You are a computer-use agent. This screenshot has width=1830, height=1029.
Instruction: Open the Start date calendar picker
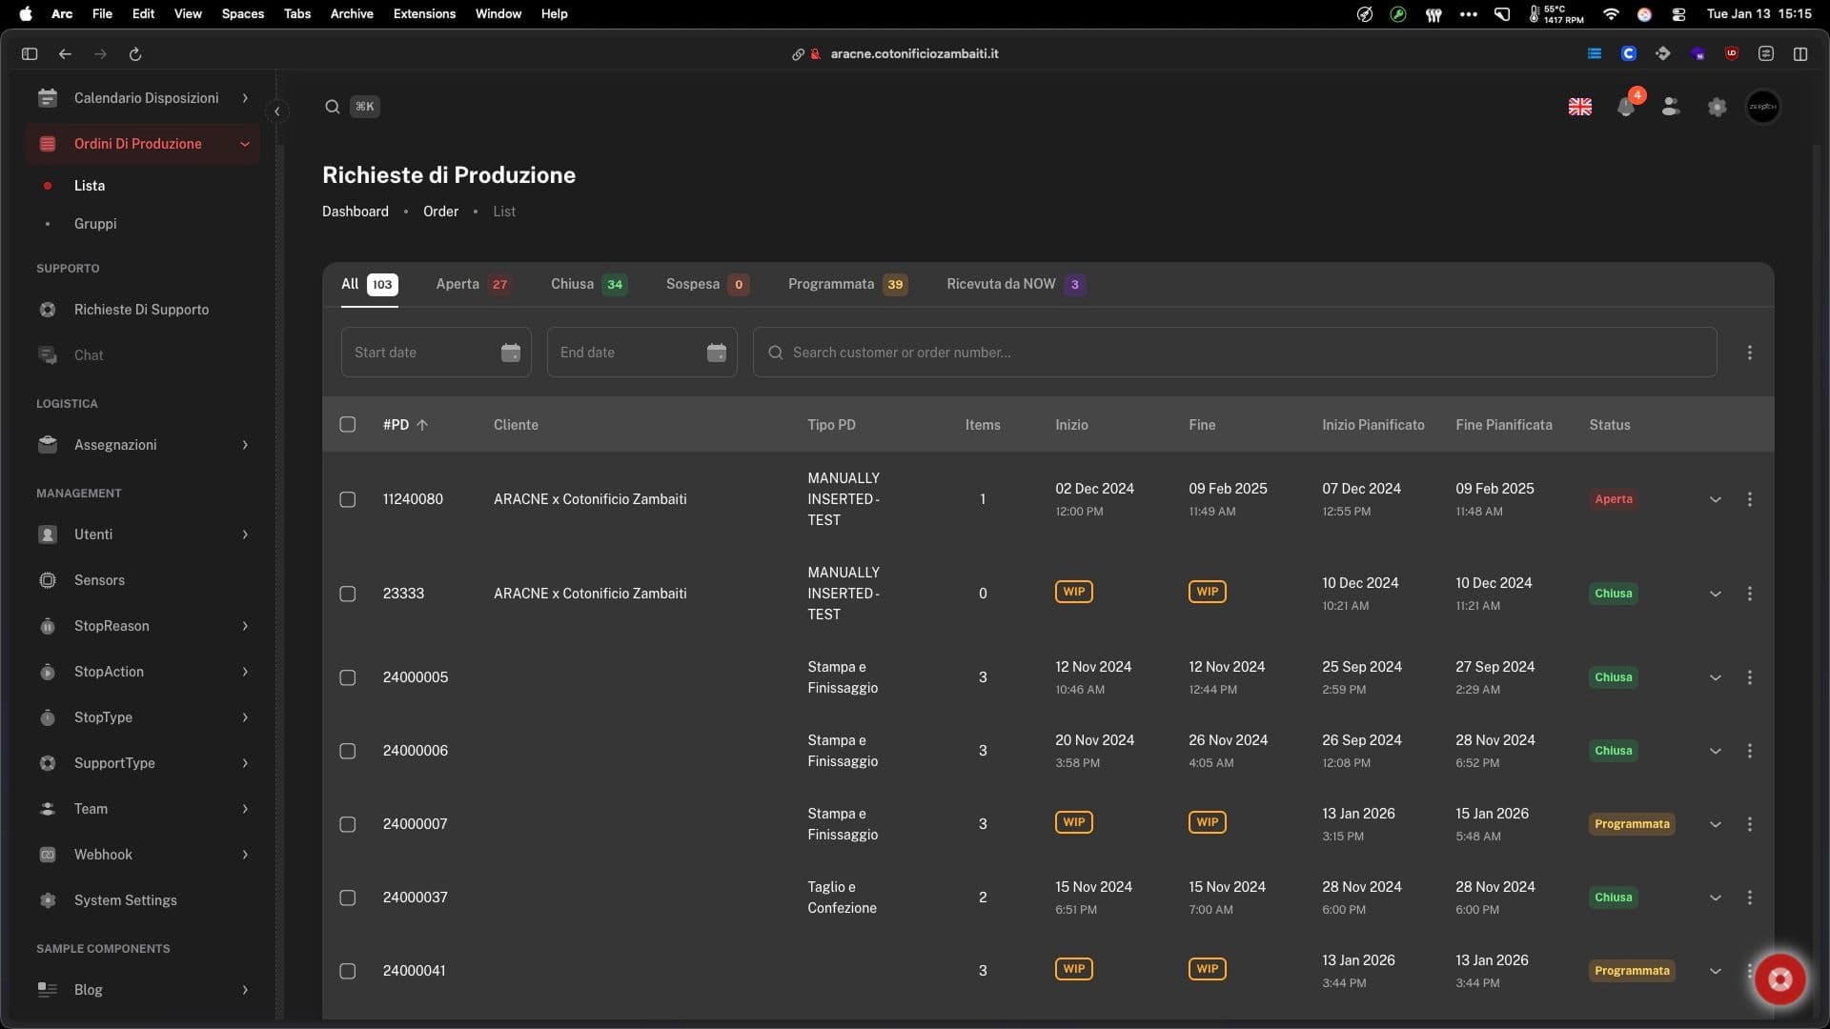click(x=511, y=353)
